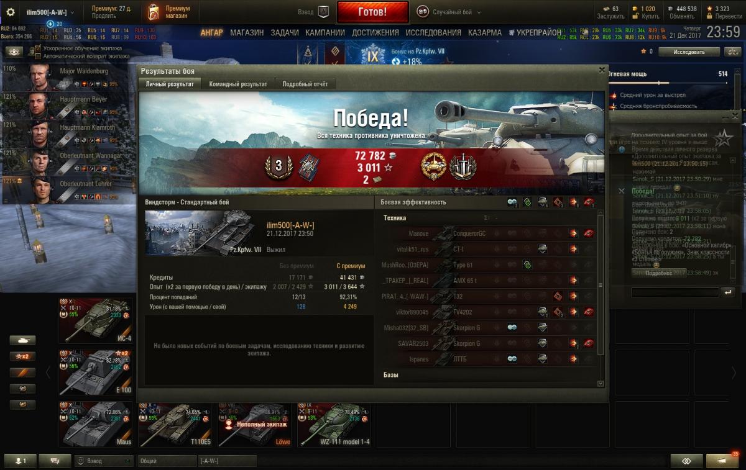Open the chat channels icon in bottom bar
Screen dimensions: 746x470
tap(55, 461)
